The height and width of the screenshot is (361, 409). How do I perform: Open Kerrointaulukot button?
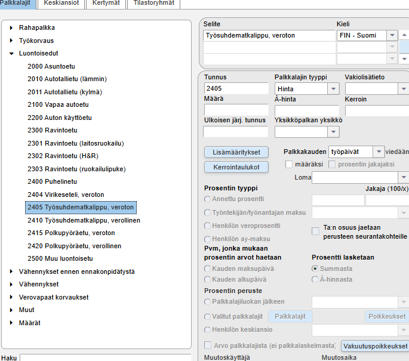pos(236,167)
